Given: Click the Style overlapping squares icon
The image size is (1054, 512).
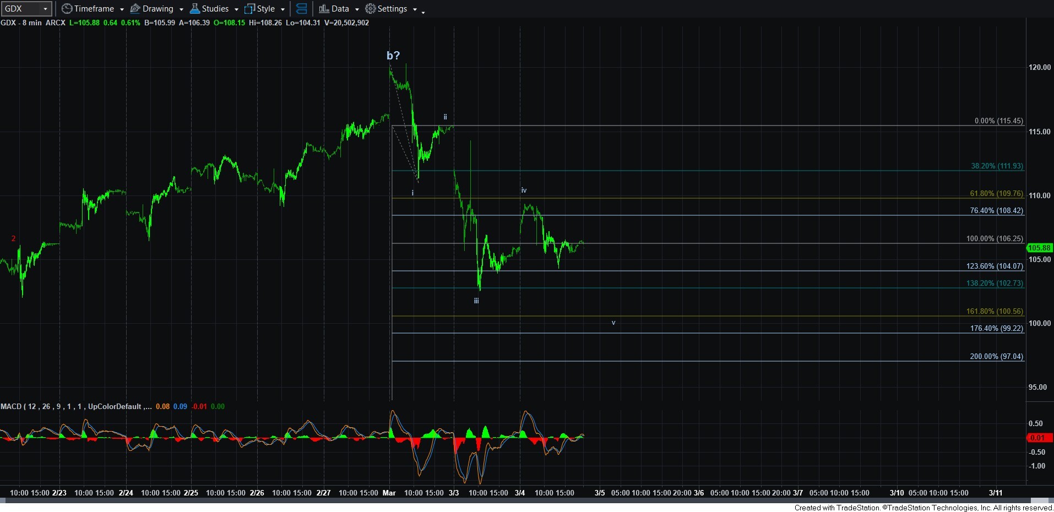Looking at the screenshot, I should pyautogui.click(x=249, y=9).
